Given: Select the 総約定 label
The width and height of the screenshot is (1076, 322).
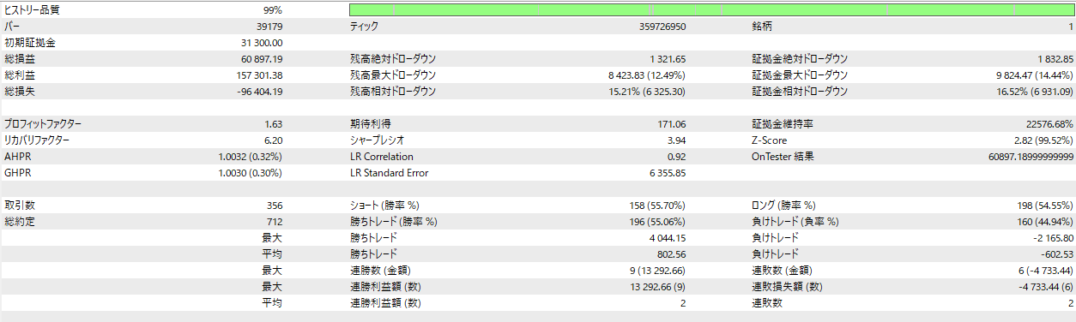Looking at the screenshot, I should tap(20, 222).
